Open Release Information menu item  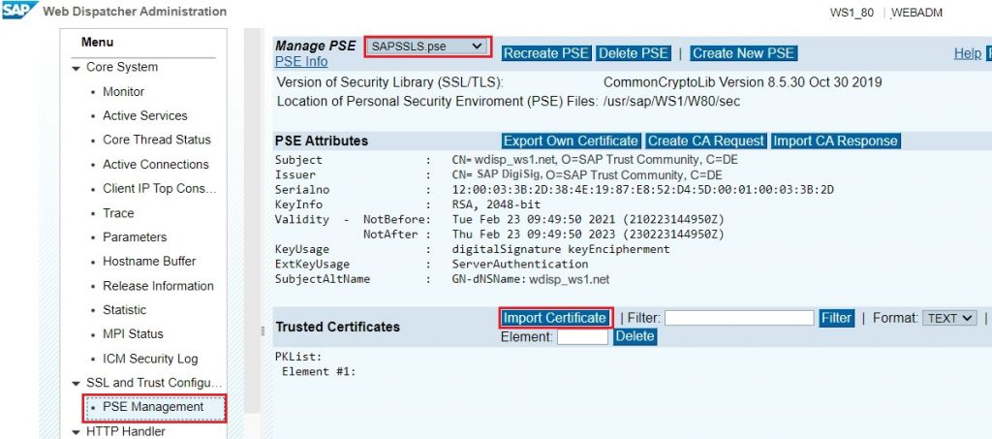158,286
